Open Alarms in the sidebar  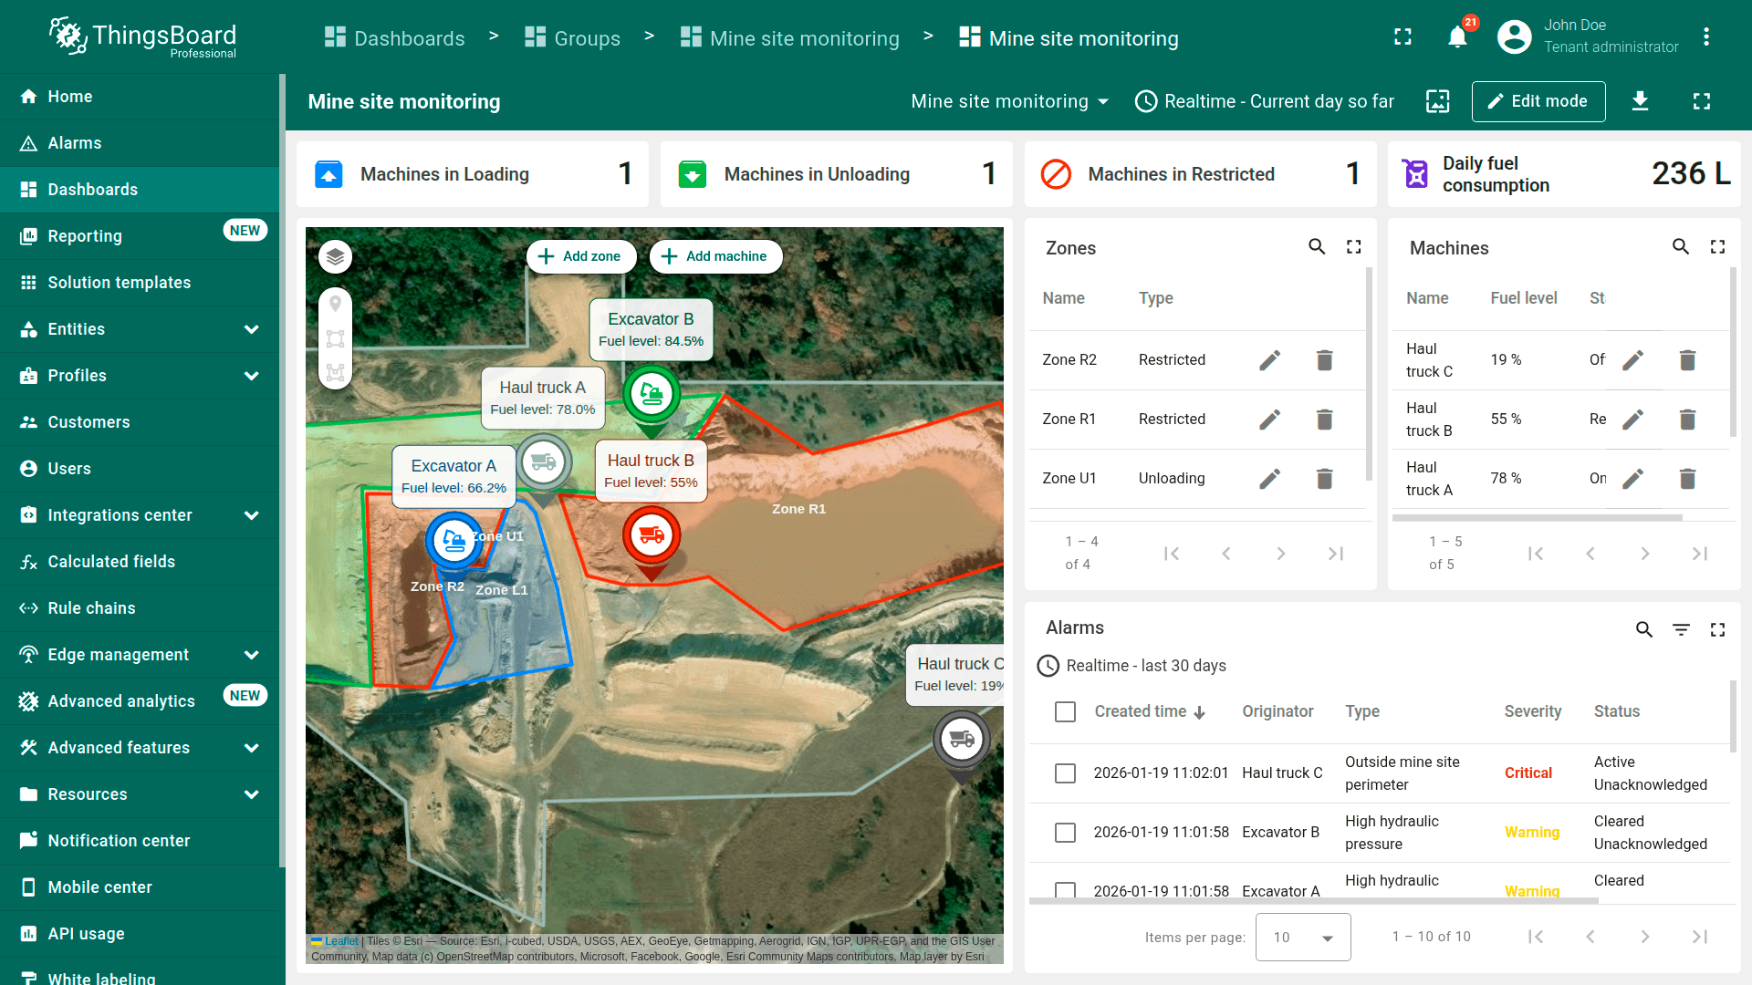tap(75, 143)
